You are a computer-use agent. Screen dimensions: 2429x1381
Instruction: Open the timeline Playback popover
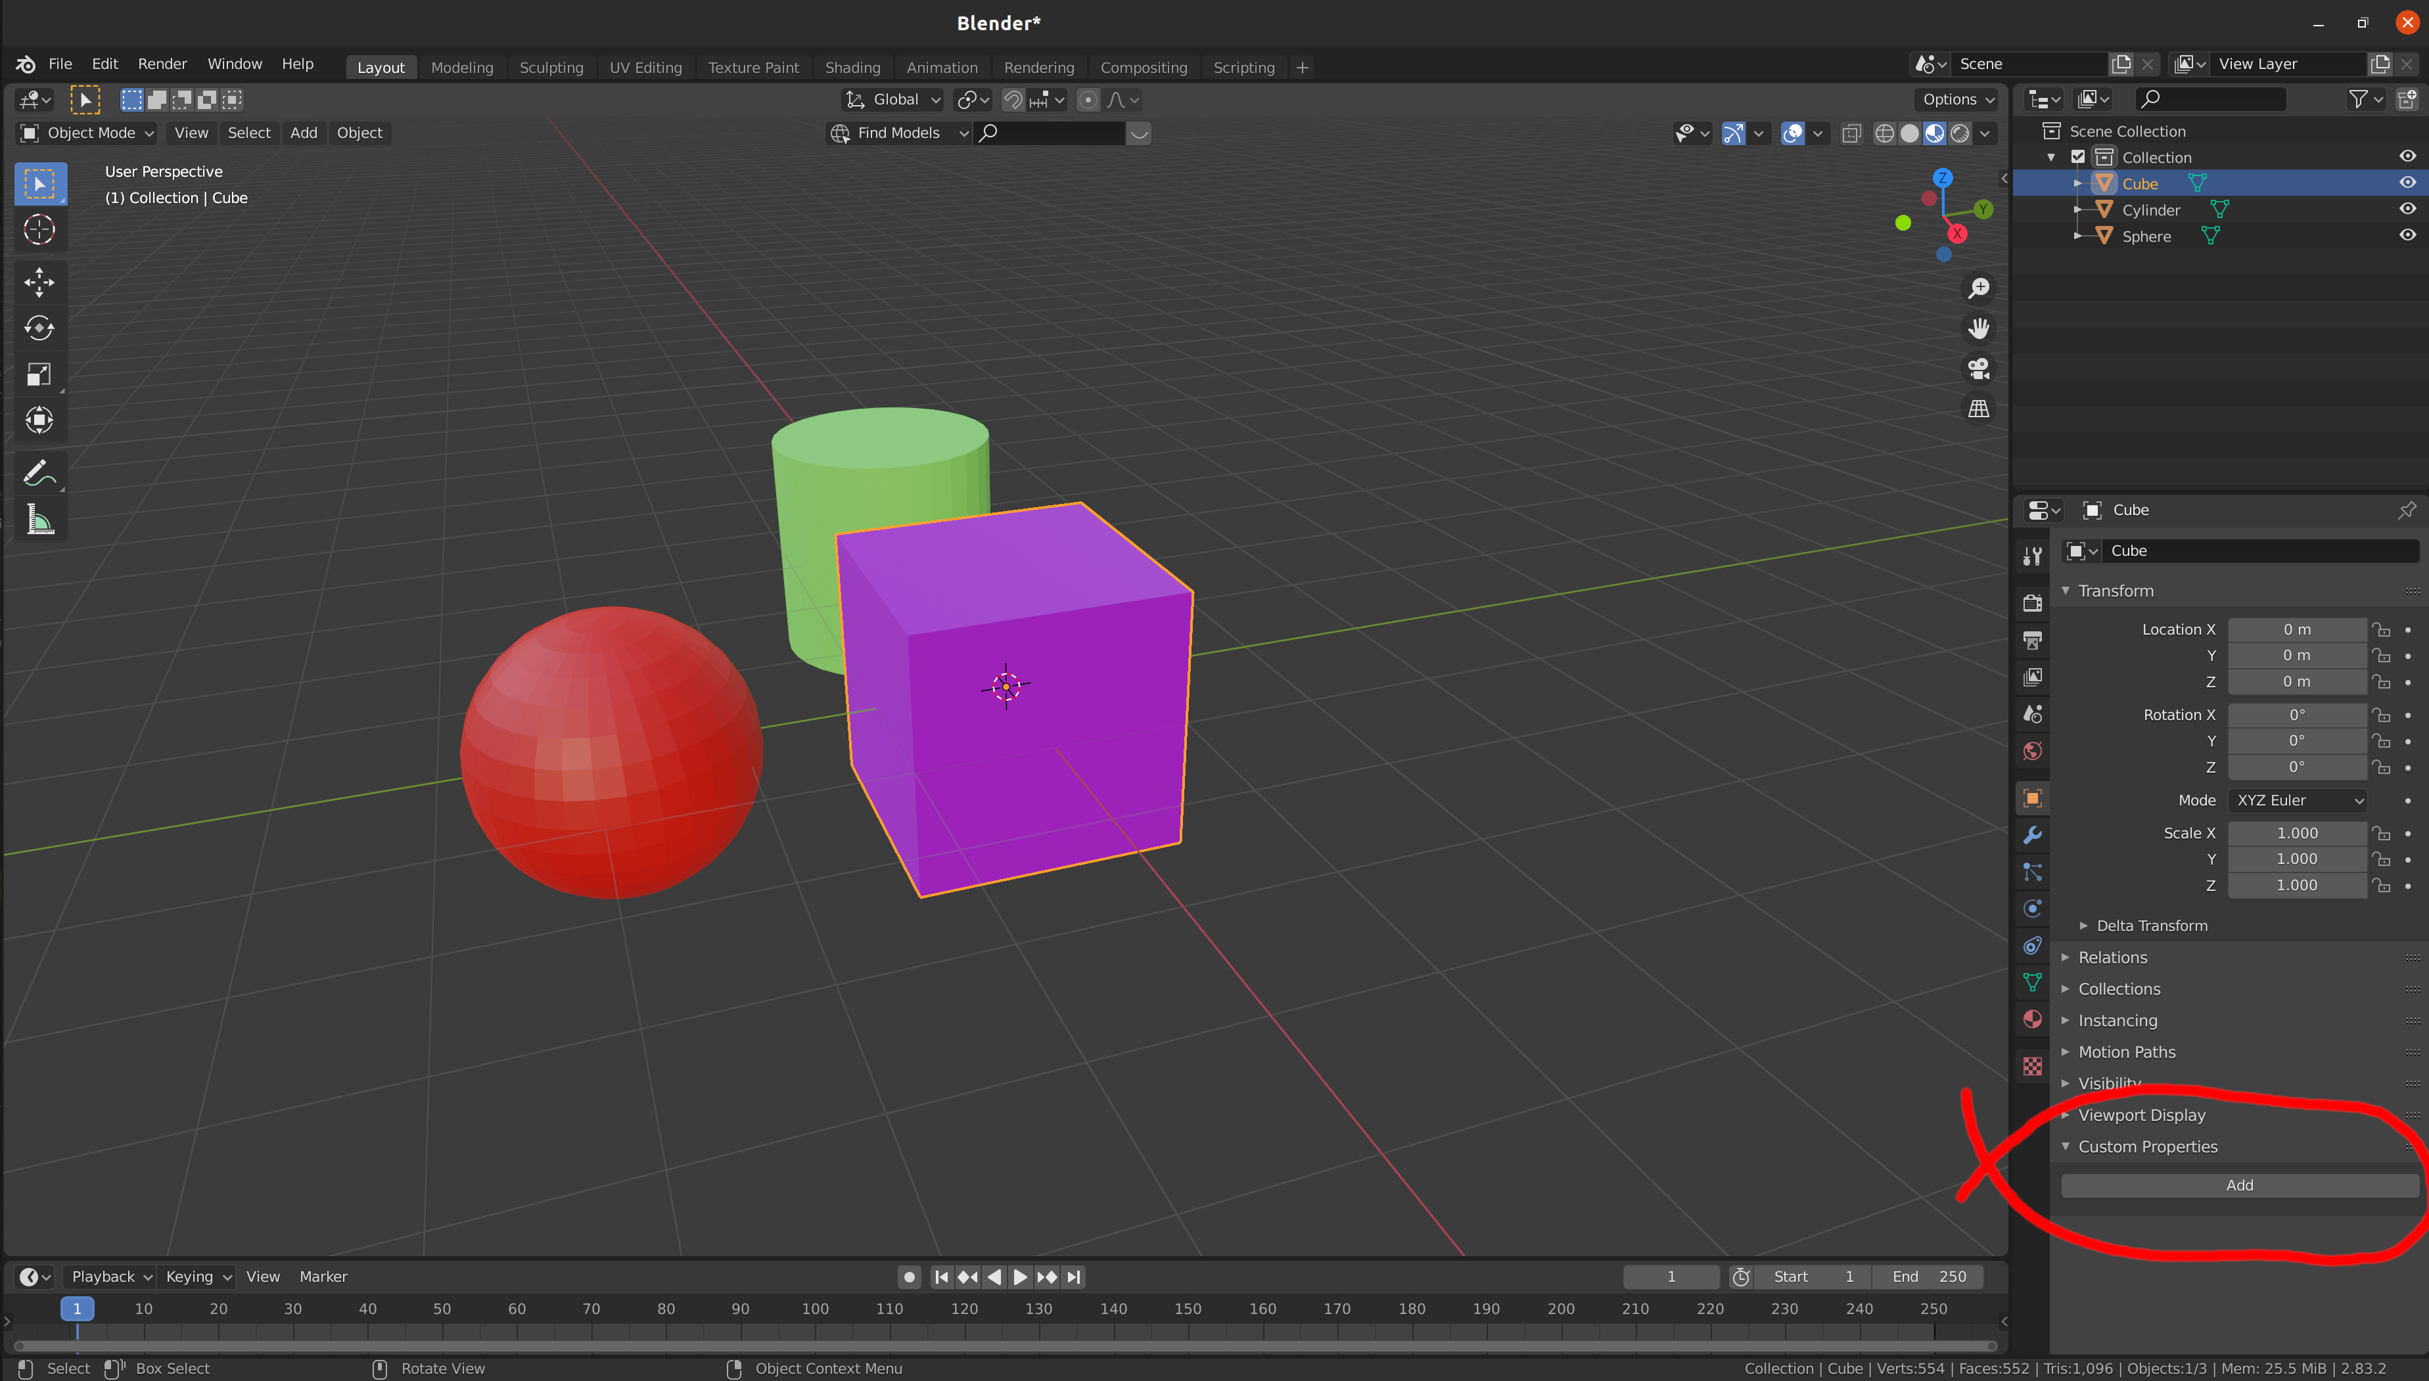(111, 1277)
